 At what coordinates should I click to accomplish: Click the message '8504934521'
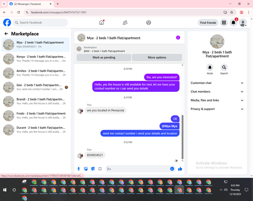95,155
